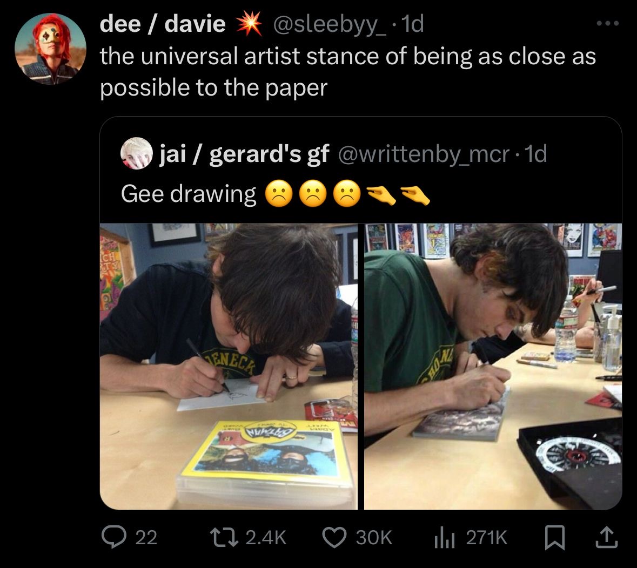Like the tweet via the heart icon

coord(334,537)
